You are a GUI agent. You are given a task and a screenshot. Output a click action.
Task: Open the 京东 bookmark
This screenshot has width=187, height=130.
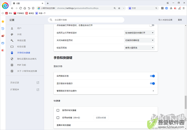9,13
